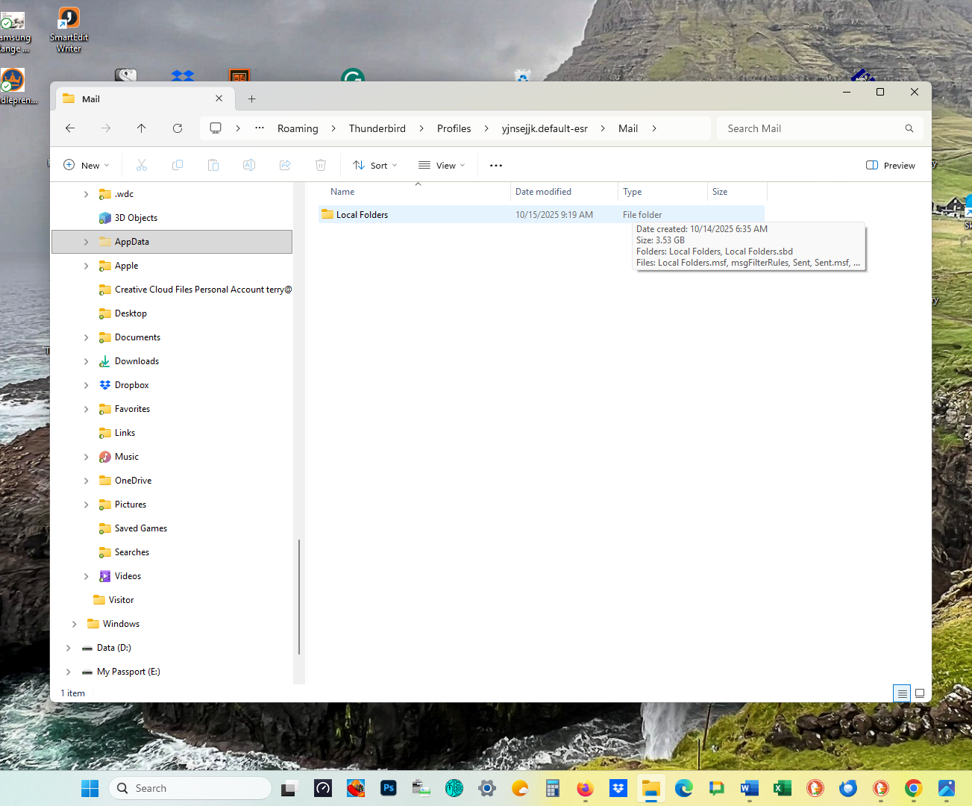
Task: Click the Delete trash icon in toolbar
Action: 321,166
